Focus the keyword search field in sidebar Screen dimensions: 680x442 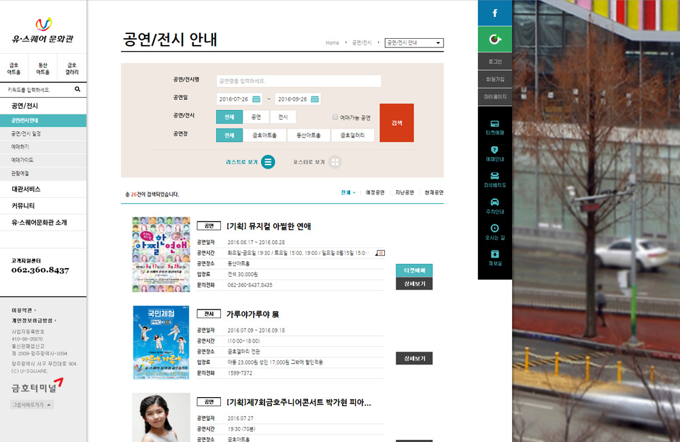click(37, 90)
